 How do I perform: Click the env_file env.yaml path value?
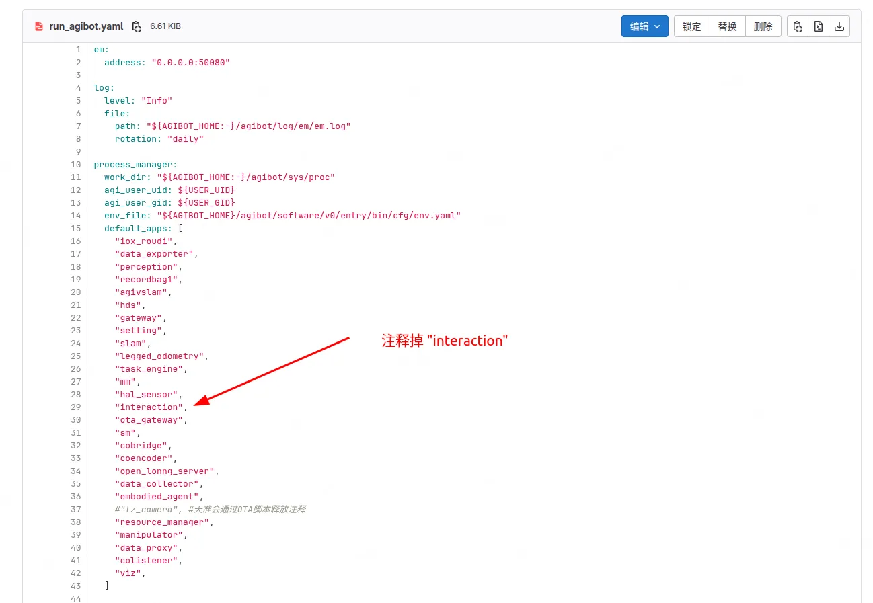(309, 215)
